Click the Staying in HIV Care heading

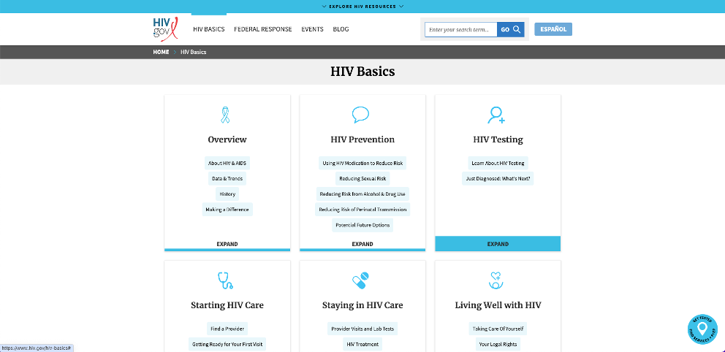[x=362, y=305]
